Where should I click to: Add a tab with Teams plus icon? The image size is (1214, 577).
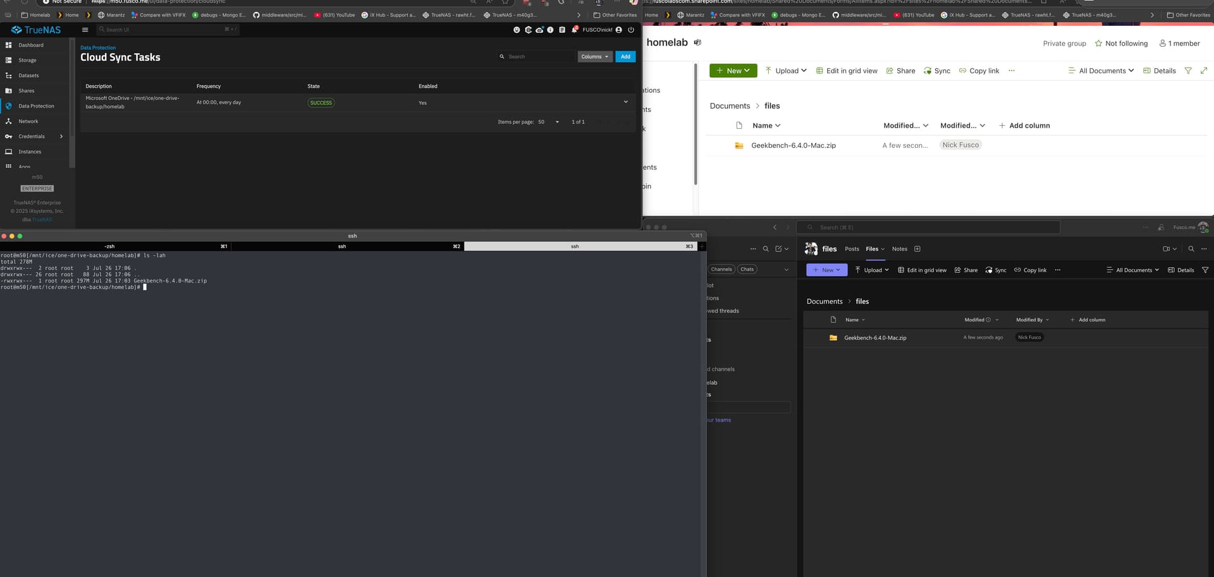pyautogui.click(x=917, y=249)
